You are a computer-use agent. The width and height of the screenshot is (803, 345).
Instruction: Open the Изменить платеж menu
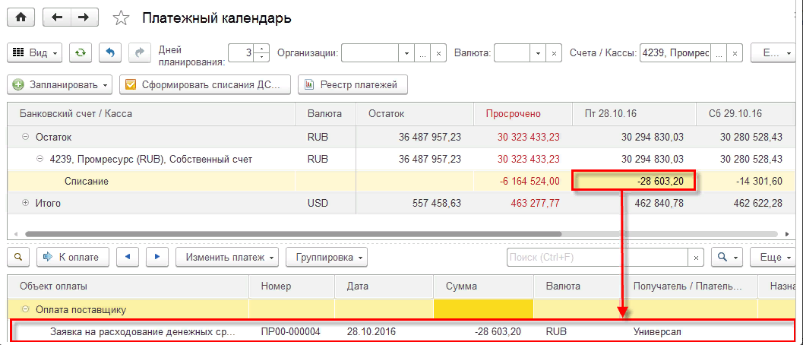click(226, 257)
